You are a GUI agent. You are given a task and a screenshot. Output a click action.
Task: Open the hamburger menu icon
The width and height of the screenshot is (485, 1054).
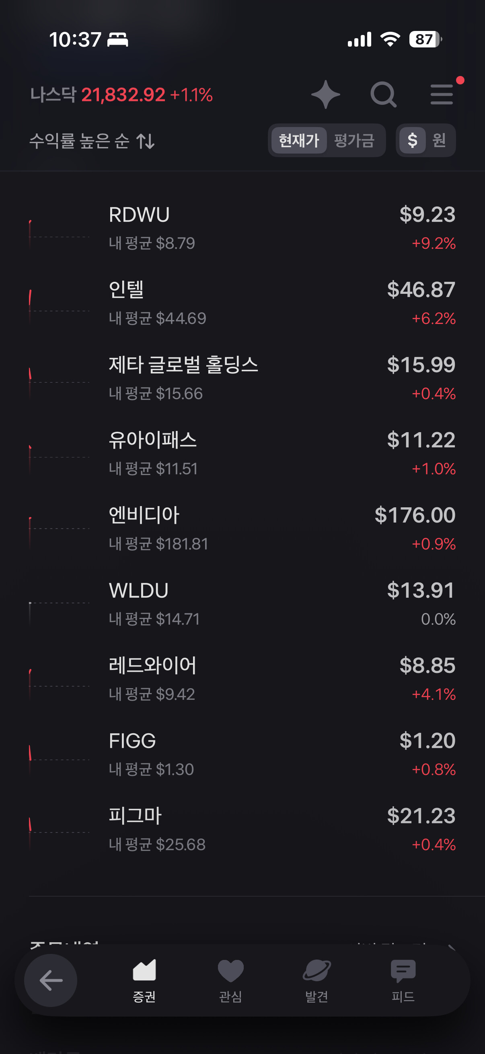pyautogui.click(x=442, y=94)
